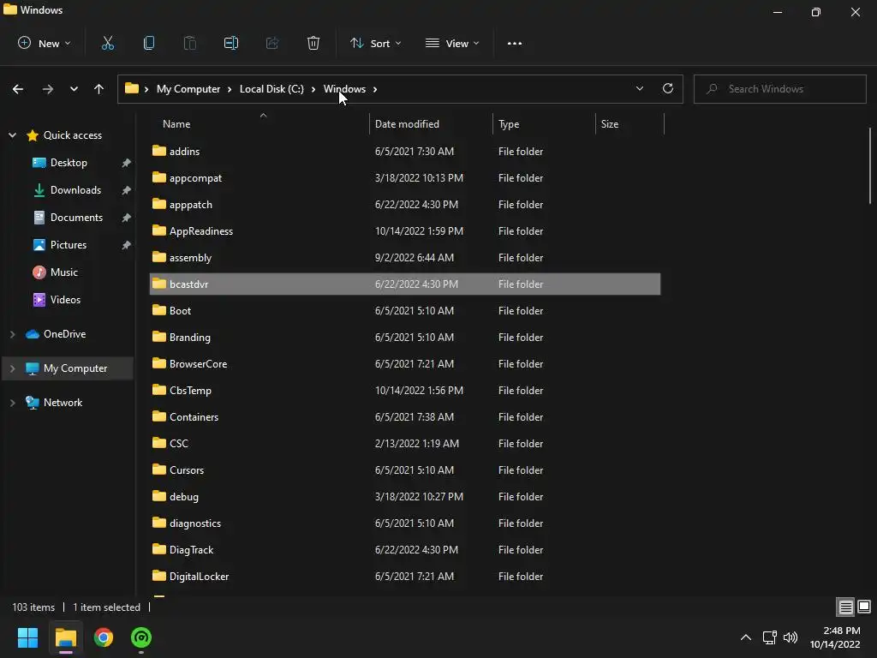The width and height of the screenshot is (877, 658).
Task: Click the bcastdvr folder icon
Action: tap(159, 284)
